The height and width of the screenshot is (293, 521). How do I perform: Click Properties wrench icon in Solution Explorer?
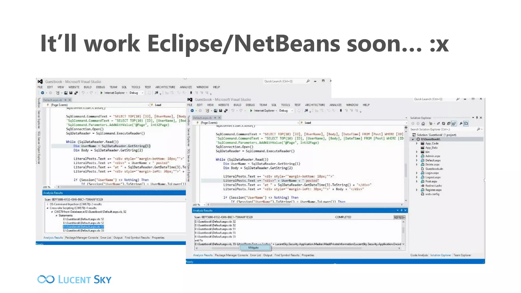click(x=461, y=124)
